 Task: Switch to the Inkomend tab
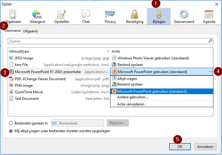(12, 31)
